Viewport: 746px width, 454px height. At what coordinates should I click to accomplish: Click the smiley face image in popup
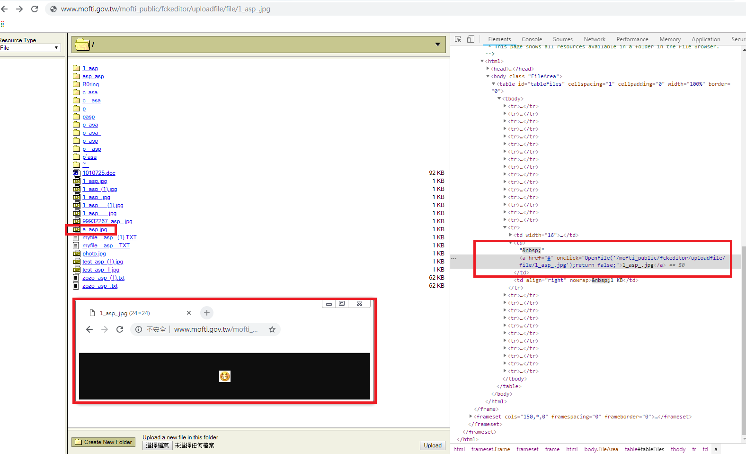(x=225, y=376)
